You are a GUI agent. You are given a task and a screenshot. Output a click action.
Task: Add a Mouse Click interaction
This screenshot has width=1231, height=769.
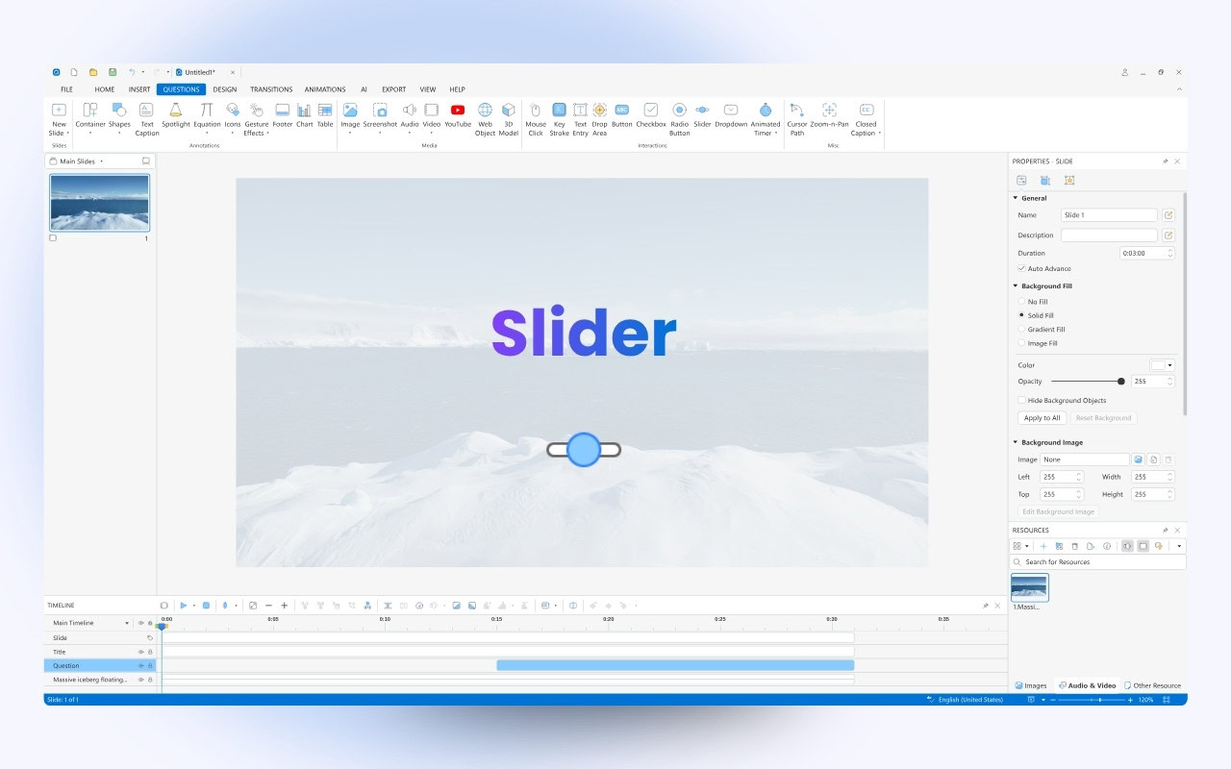tap(536, 119)
